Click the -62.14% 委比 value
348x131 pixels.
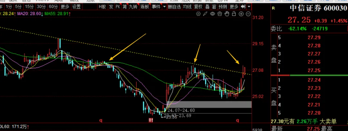[x=297, y=29]
